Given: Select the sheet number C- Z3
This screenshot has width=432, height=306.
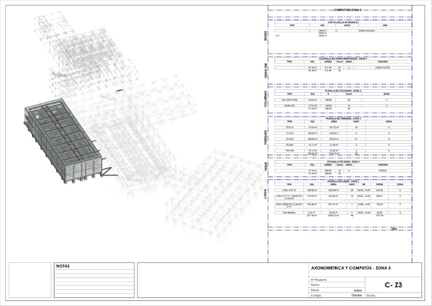Looking at the screenshot, I should tap(393, 286).
